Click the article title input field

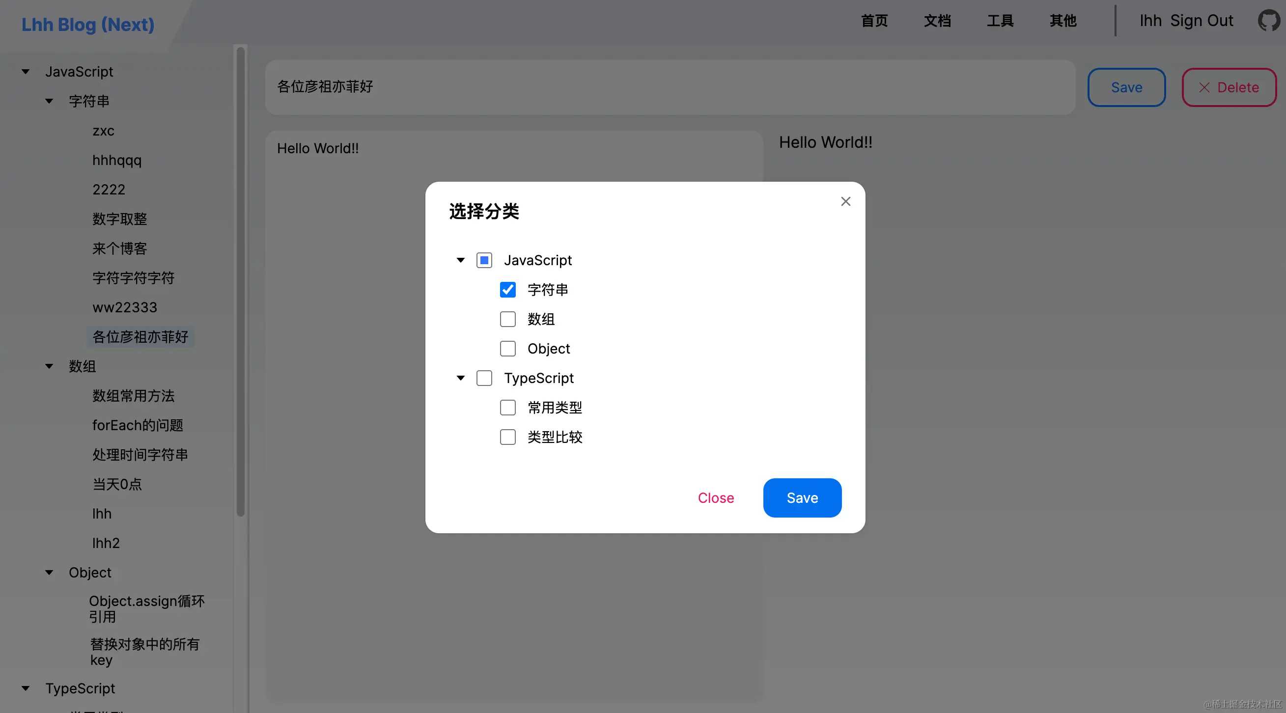coord(669,87)
